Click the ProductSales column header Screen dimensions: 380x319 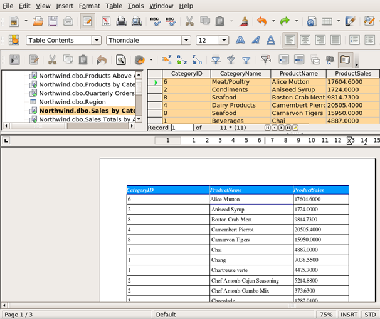tap(353, 73)
